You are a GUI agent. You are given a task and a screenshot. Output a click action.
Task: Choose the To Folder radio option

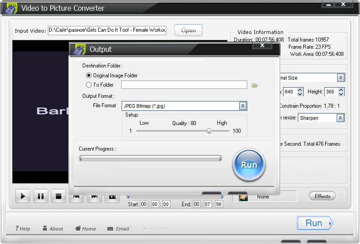[x=89, y=85]
